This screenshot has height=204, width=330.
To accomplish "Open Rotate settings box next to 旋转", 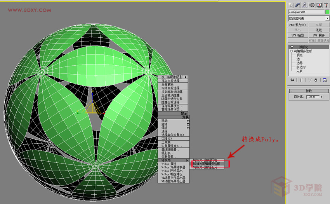I will (x=188, y=125).
